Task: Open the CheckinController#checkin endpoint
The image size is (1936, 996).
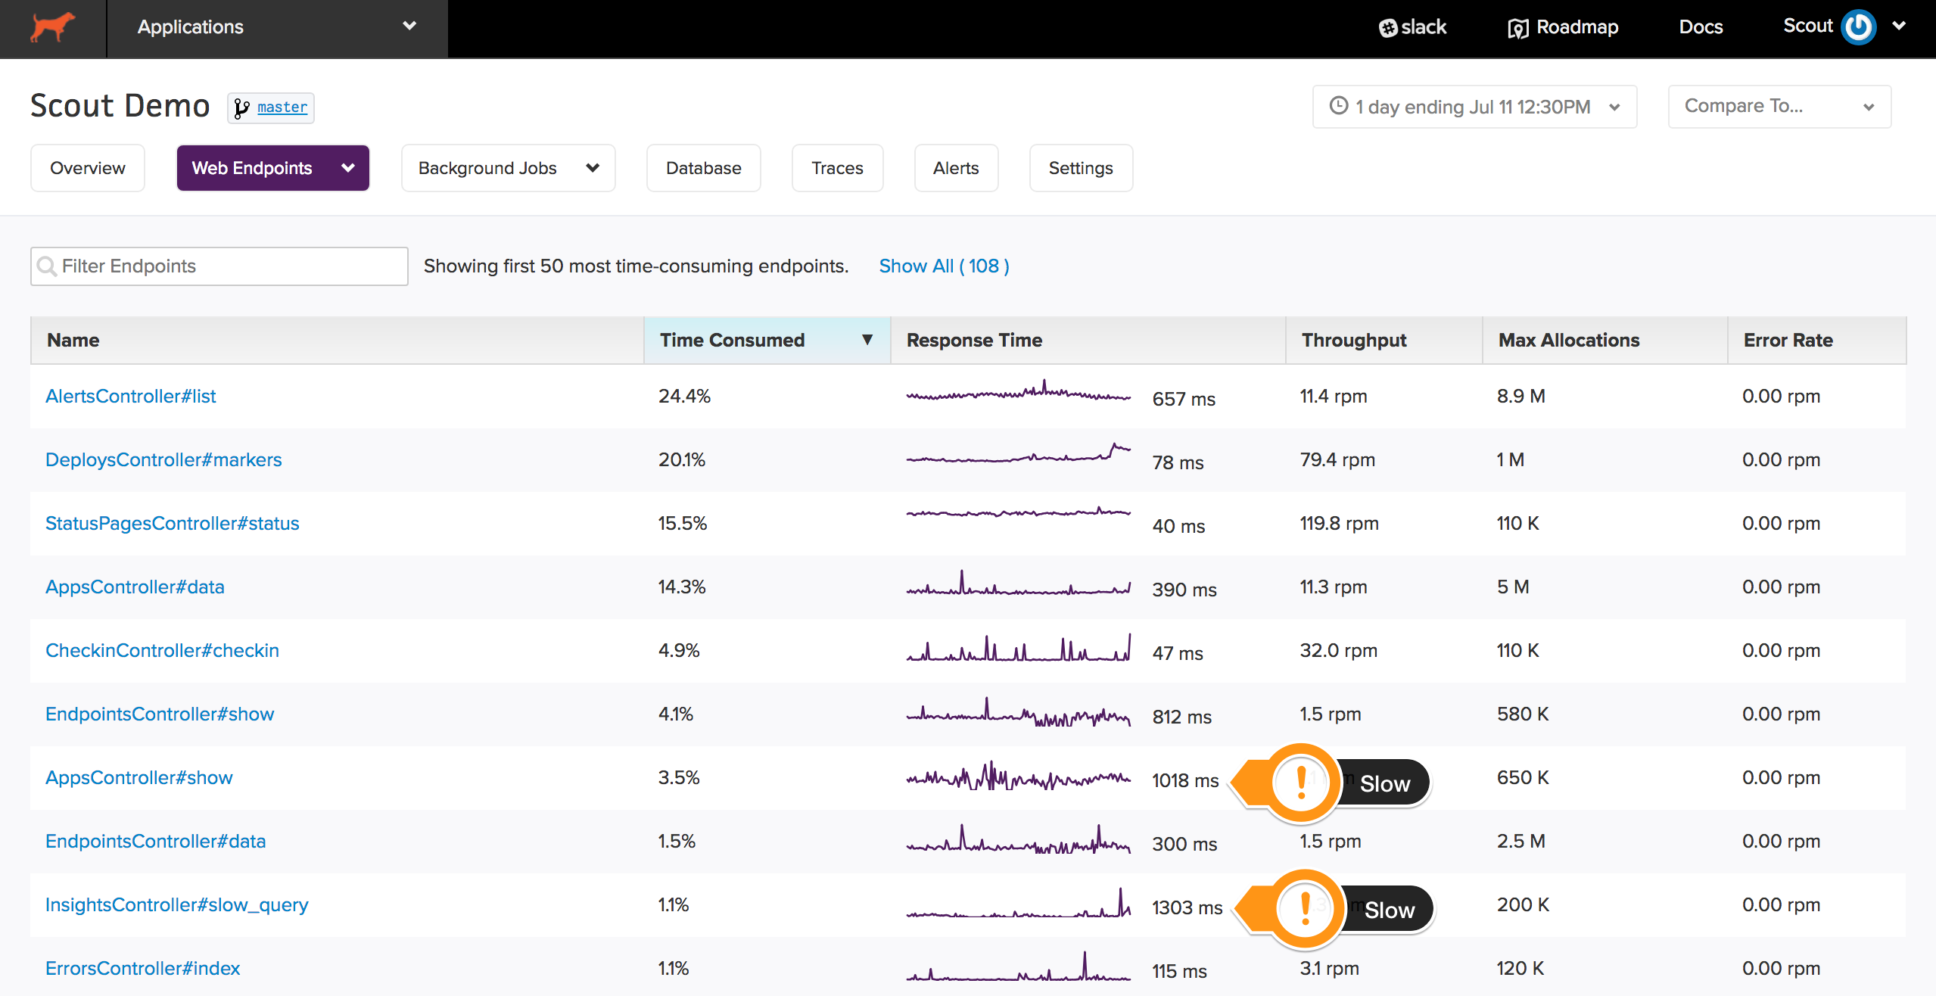Action: click(x=162, y=651)
